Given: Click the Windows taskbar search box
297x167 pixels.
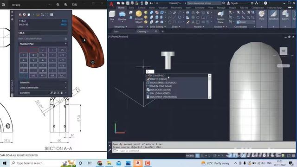Looking at the screenshot, I should click(43, 163).
